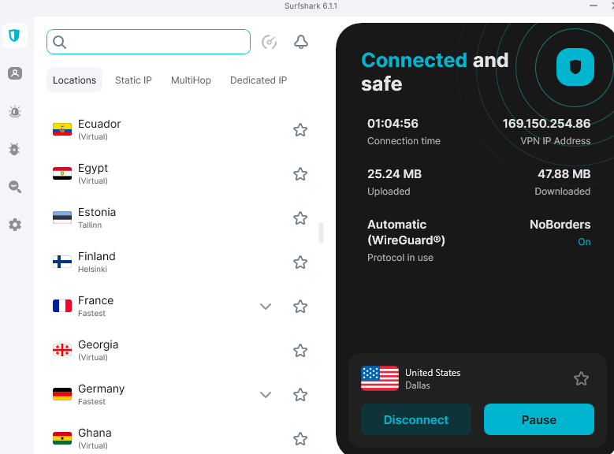
Task: Switch to the Dedicated IP tab
Action: point(259,80)
